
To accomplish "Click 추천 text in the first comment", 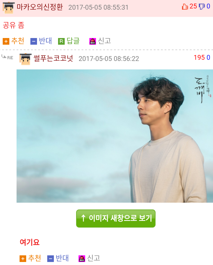I will pyautogui.click(x=18, y=41).
